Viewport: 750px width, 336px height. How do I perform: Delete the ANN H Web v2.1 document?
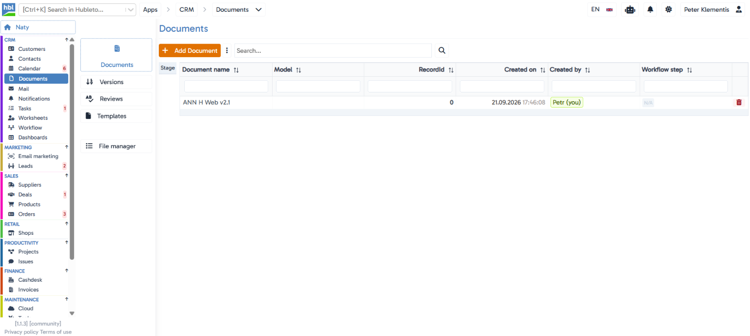tap(739, 103)
